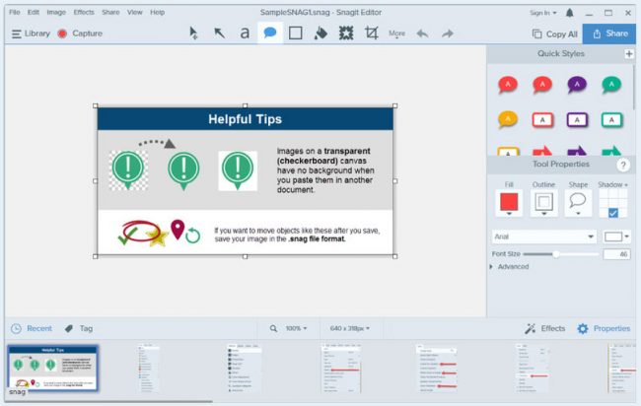
Task: Open the Fill color dropdown
Action: click(x=509, y=214)
